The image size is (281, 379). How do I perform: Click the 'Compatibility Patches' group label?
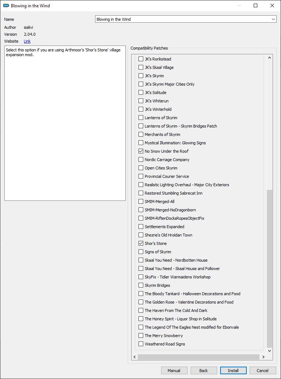click(149, 48)
